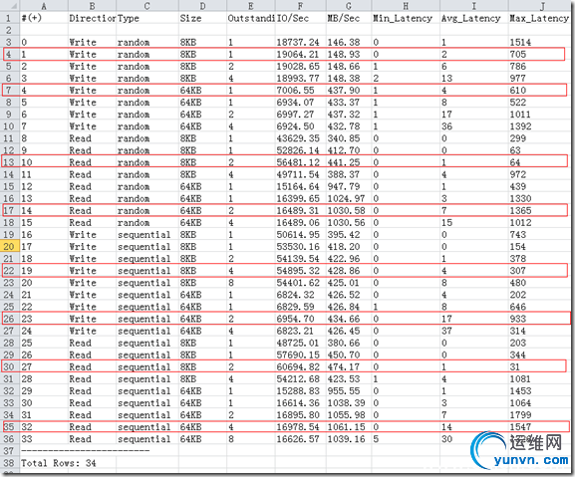Click the '#(+)' header cell
This screenshot has height=477, width=575.
[x=44, y=18]
